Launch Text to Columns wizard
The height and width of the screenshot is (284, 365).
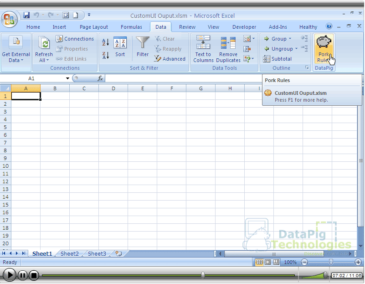[x=203, y=49]
